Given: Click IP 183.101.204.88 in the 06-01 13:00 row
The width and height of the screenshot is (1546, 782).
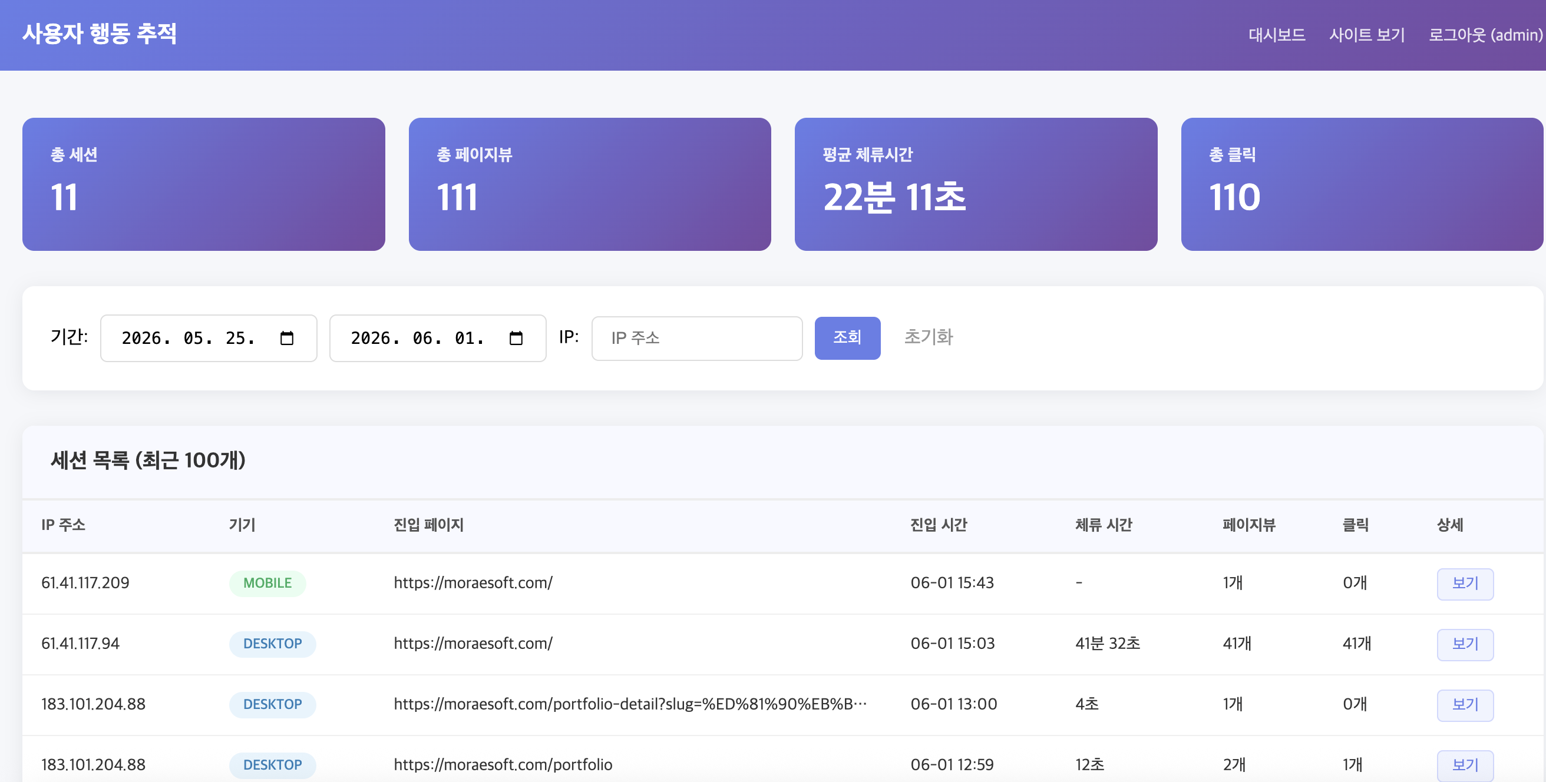Looking at the screenshot, I should (93, 704).
